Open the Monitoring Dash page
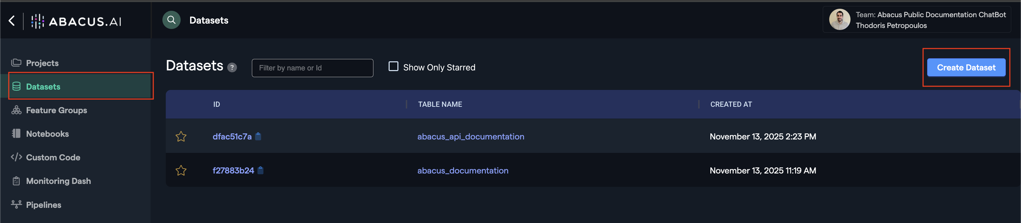1021x223 pixels. point(58,181)
